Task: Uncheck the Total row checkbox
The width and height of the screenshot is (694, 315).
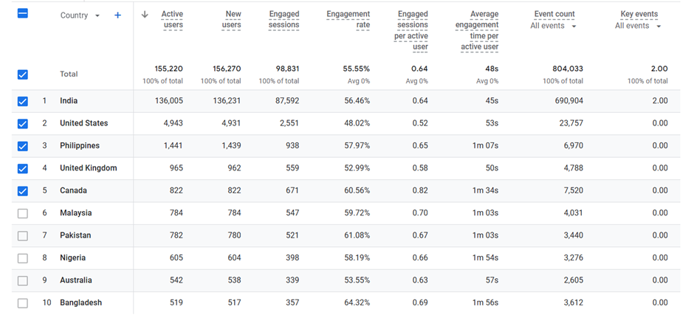Action: [x=22, y=75]
